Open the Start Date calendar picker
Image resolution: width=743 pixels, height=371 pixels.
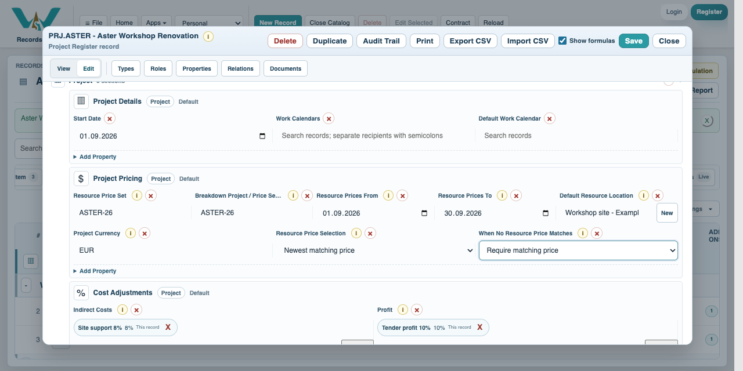[262, 136]
